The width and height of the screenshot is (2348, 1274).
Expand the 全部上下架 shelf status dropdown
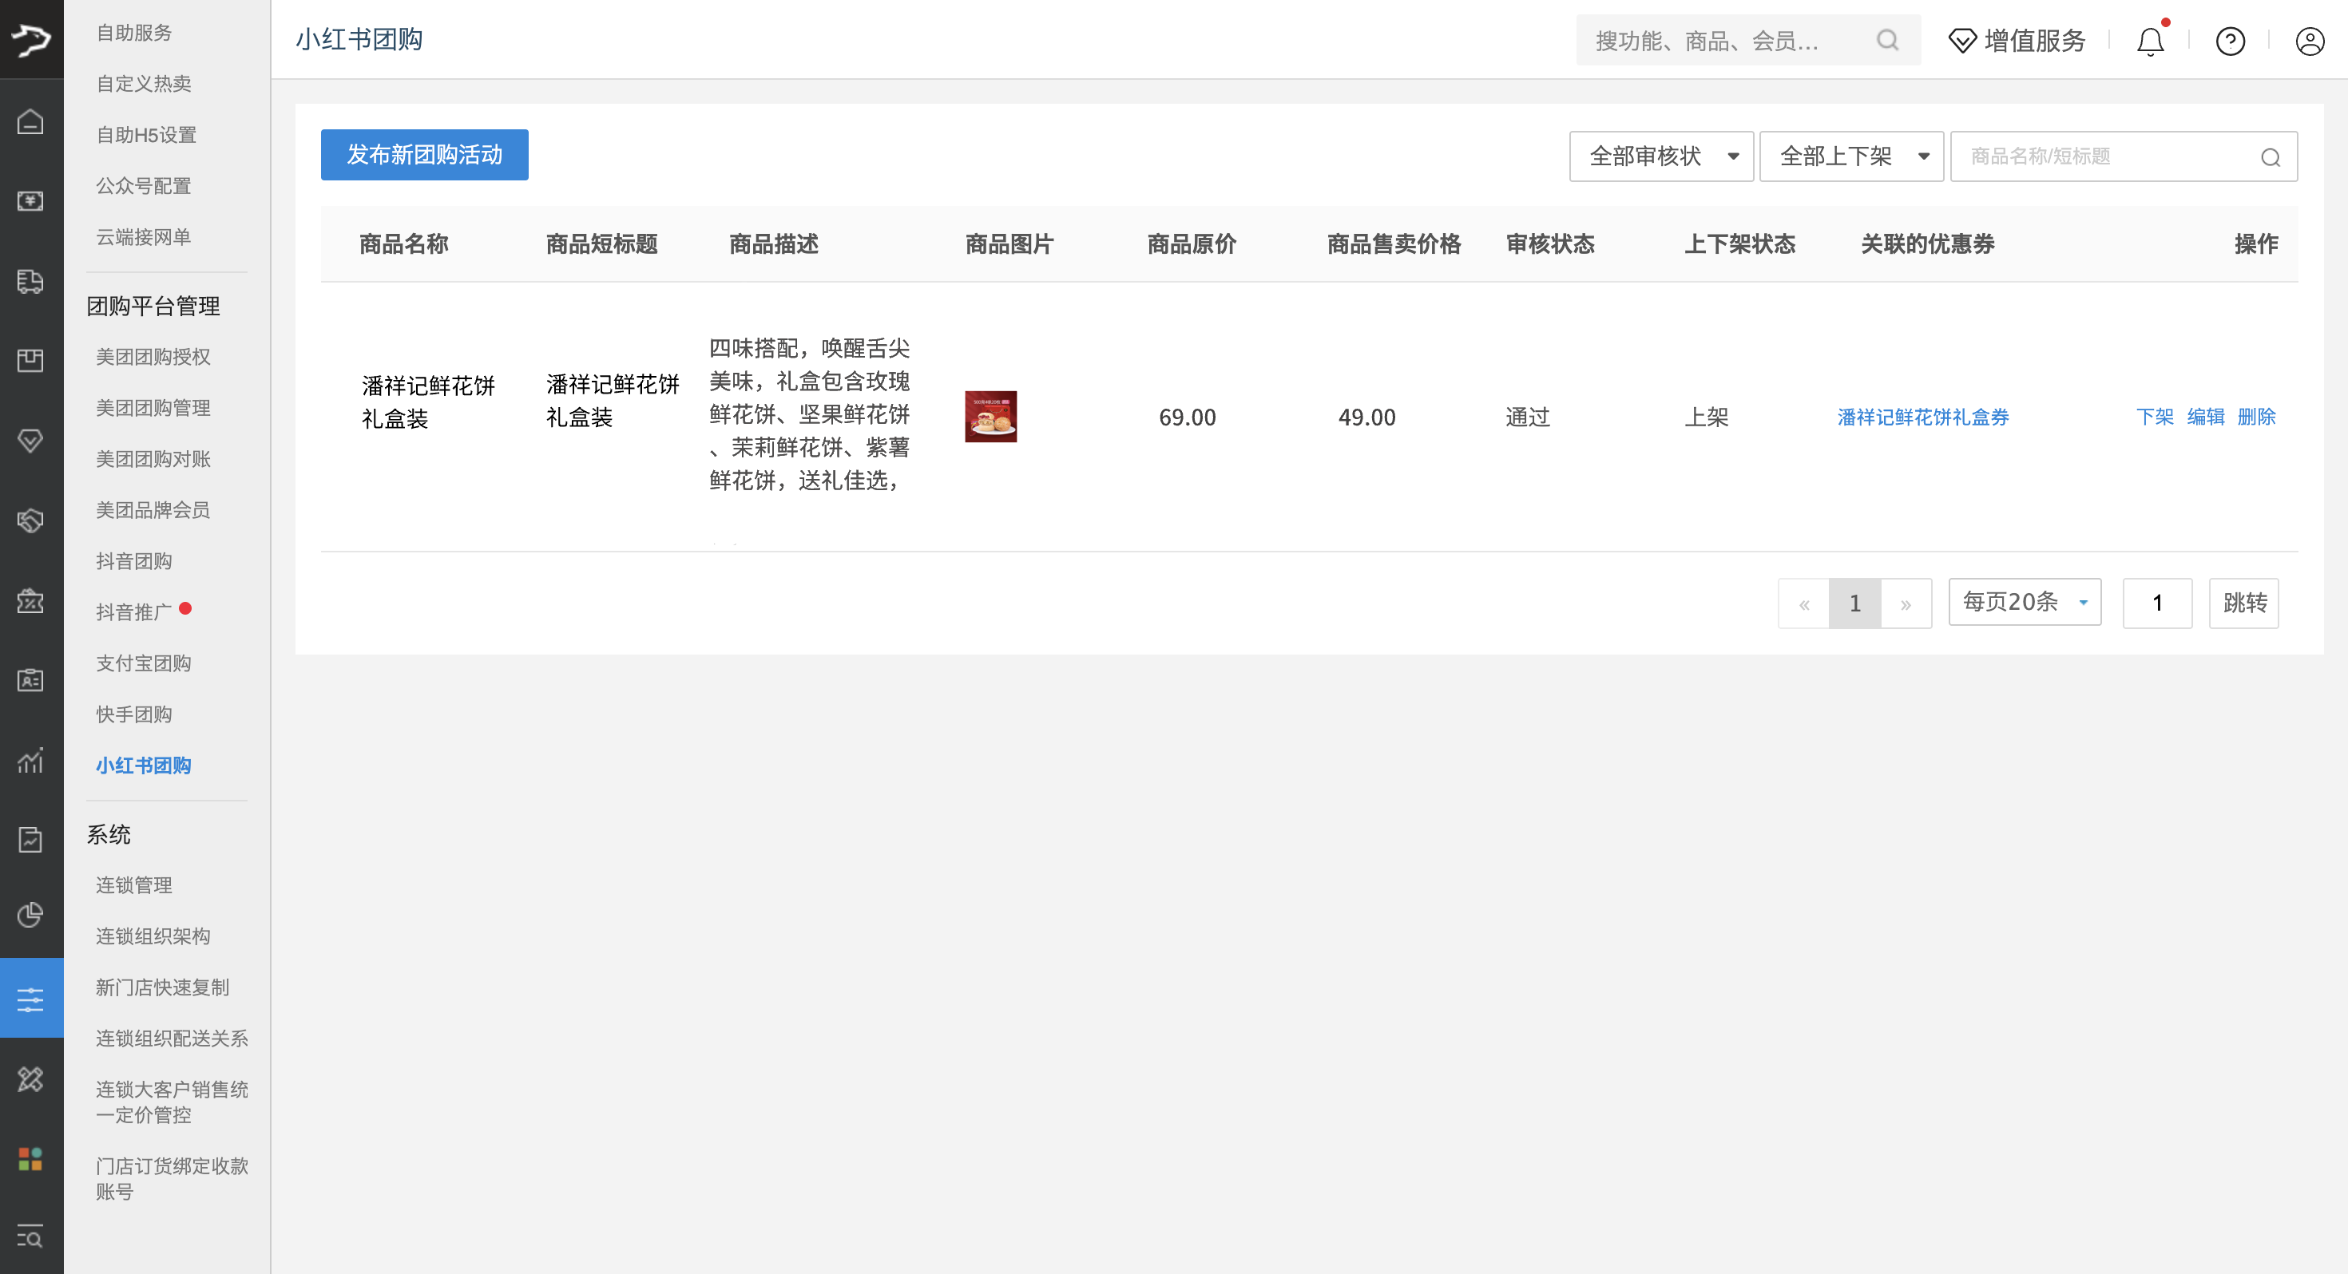[x=1850, y=156]
